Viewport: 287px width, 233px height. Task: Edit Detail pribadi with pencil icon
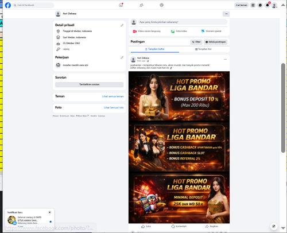122,25
